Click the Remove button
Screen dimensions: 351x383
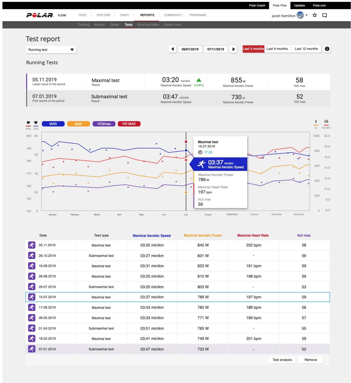pyautogui.click(x=311, y=360)
